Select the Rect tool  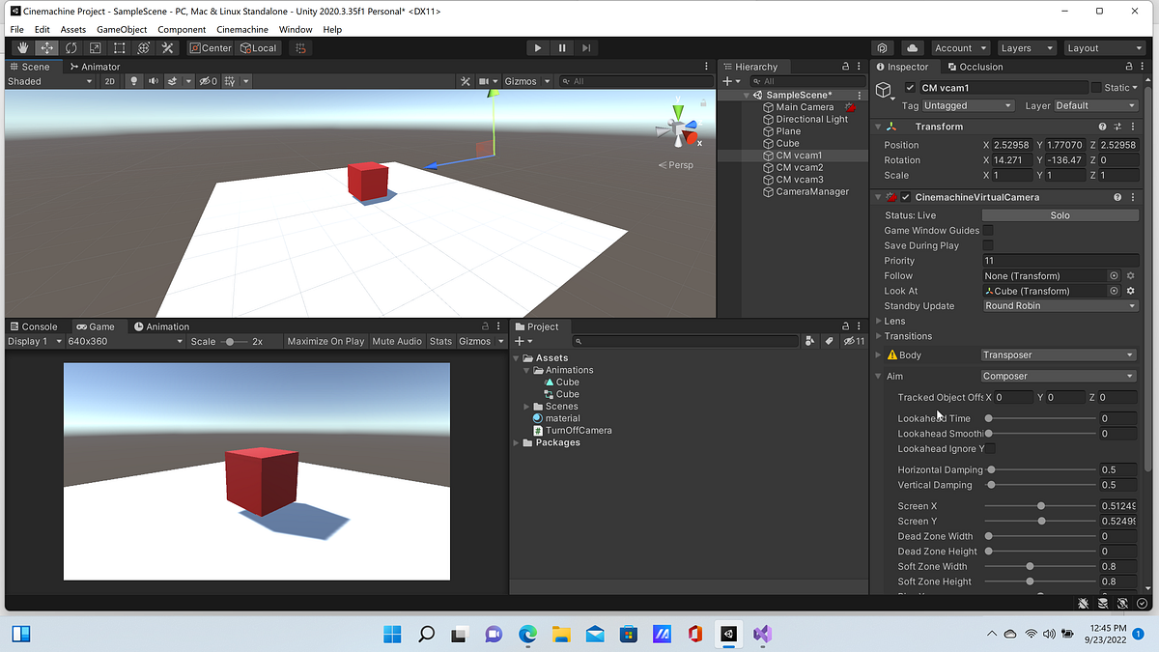119,47
